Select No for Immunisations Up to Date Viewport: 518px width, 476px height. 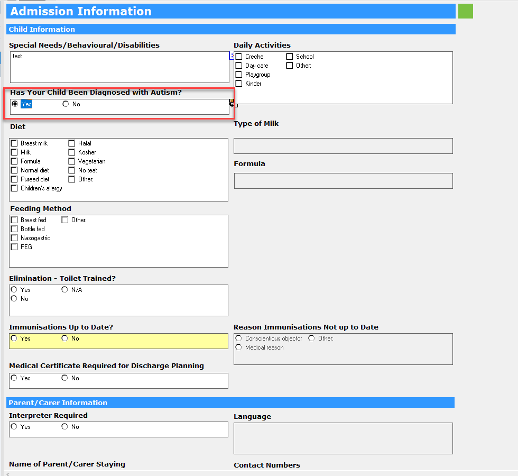pyautogui.click(x=64, y=338)
